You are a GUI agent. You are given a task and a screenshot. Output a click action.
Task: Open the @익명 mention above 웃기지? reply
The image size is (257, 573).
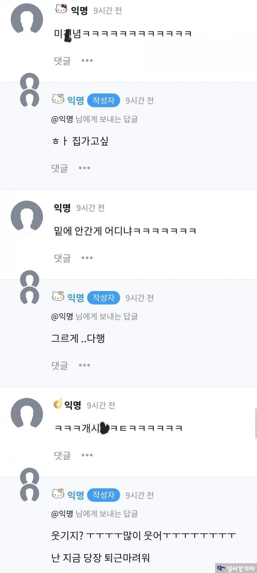(62, 514)
